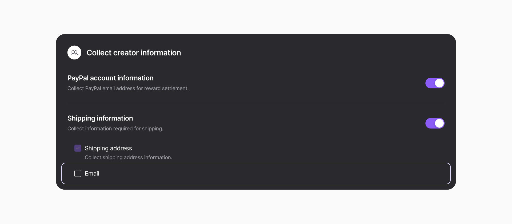Click the creators group icon in the header

click(74, 53)
